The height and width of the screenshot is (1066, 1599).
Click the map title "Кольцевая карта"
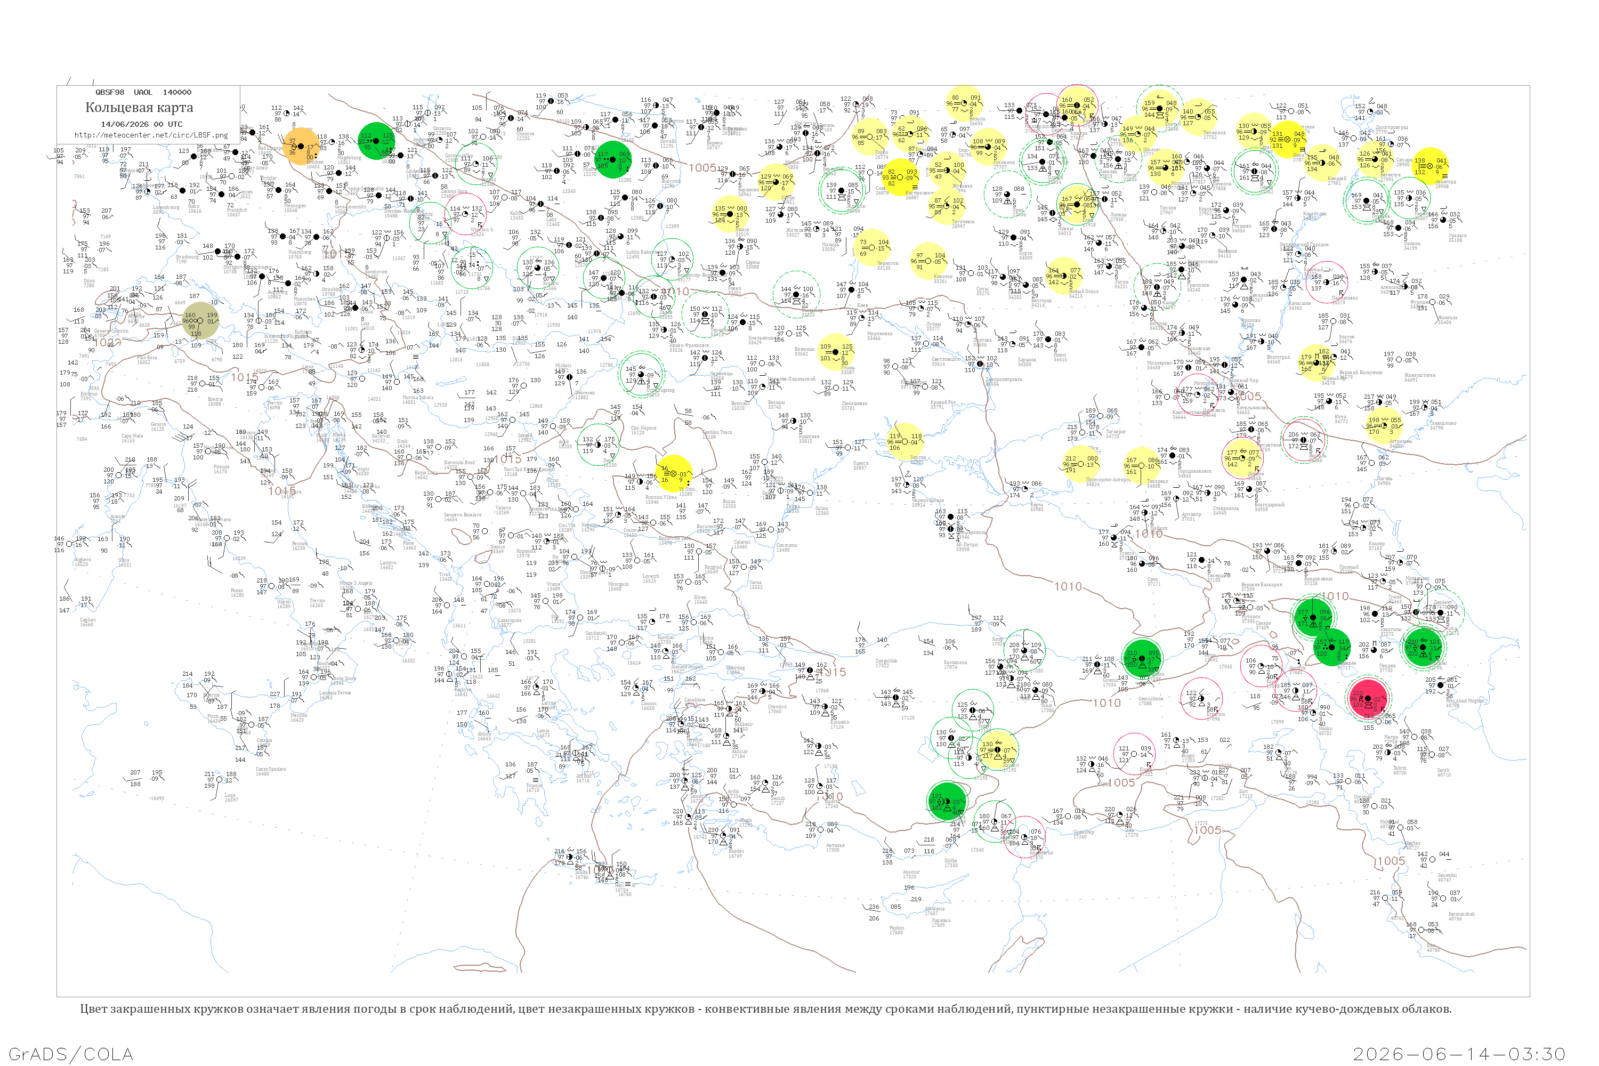coord(139,108)
